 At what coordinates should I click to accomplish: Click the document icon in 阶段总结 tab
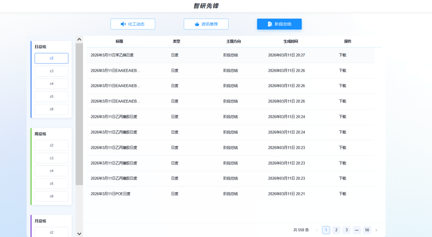click(270, 24)
